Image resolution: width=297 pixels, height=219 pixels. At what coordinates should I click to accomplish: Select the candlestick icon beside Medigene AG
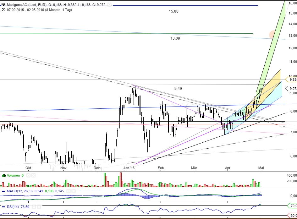[x=3, y=4]
